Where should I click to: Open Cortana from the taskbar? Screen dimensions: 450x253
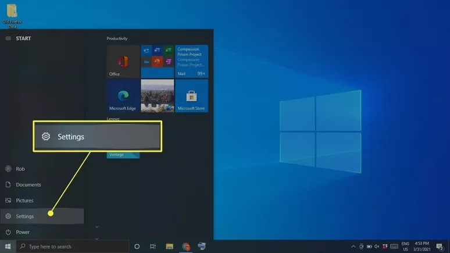[x=137, y=247]
